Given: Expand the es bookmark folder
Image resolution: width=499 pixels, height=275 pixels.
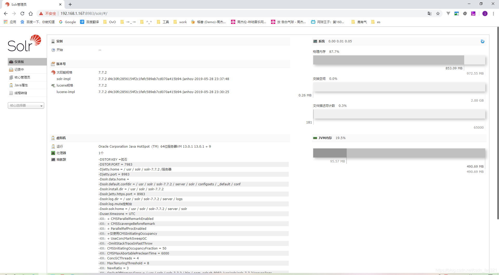Looking at the screenshot, I should (x=376, y=22).
